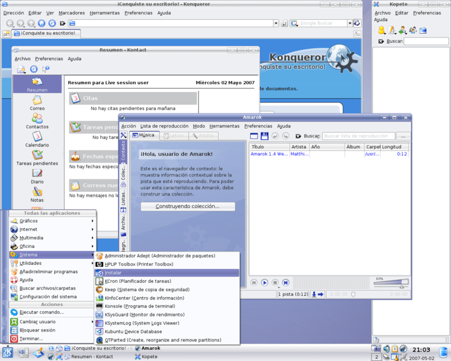Screen dimensions: 451x361
Task: Click the QTParted icon in system menu
Action: (99, 340)
